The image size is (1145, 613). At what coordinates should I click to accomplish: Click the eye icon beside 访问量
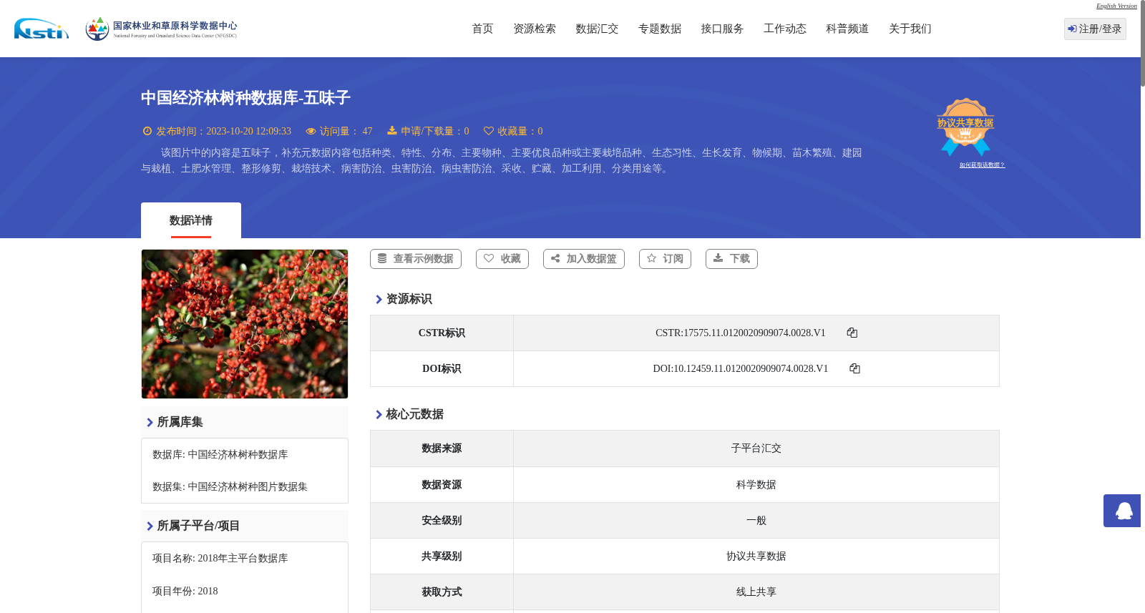point(311,131)
